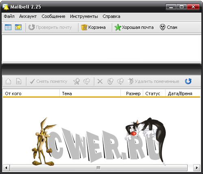The width and height of the screenshot is (203, 174).
Task: Click the X delete message icon
Action: tap(100, 81)
